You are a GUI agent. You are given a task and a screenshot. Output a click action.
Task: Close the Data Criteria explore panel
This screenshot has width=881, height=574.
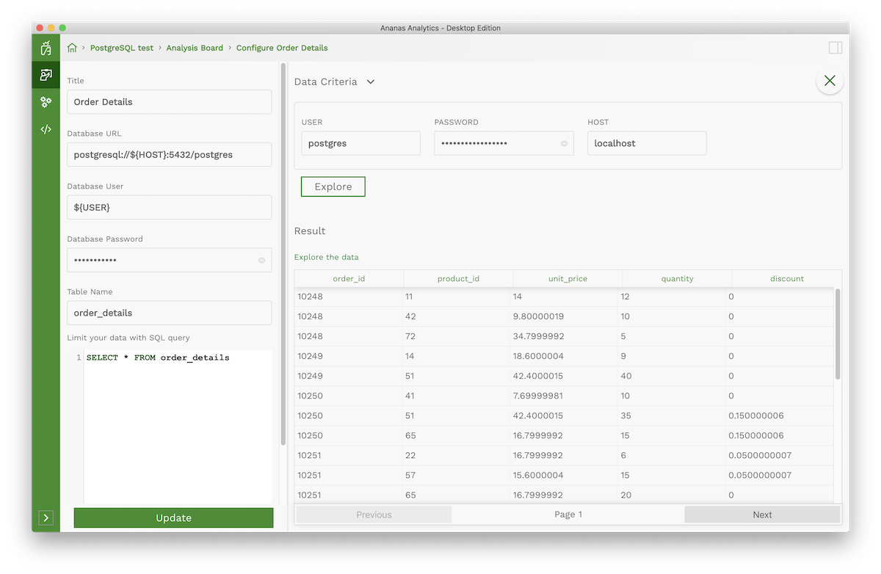(x=830, y=81)
